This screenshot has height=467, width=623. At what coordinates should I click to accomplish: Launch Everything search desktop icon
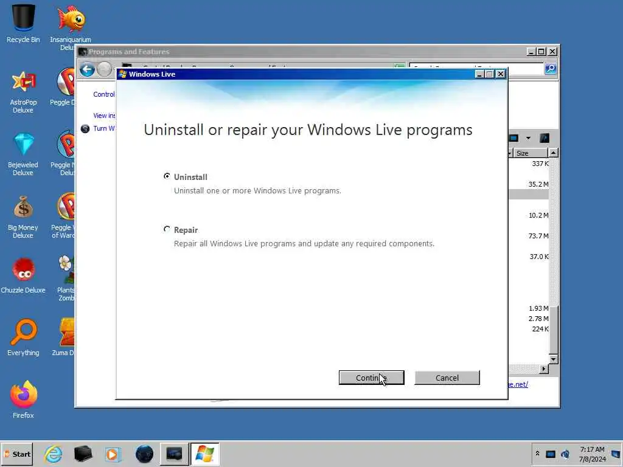pos(23,337)
